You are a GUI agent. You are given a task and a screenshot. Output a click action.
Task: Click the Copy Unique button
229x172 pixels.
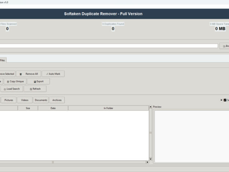point(15,81)
